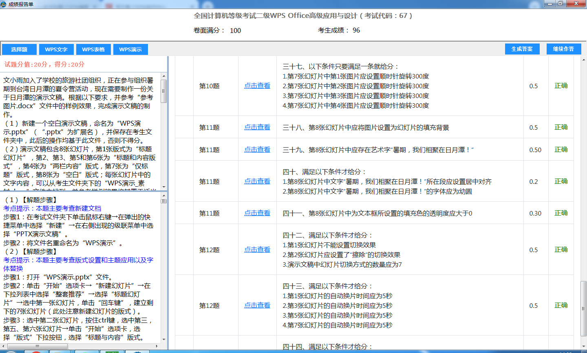Show the WPS演示 tab
The width and height of the screenshot is (587, 353).
coord(130,49)
